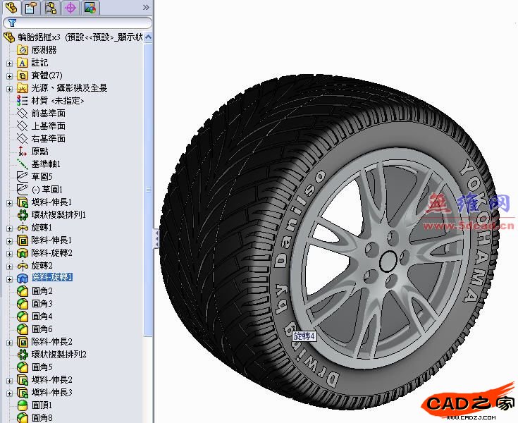Open the DisplayManager appearance tab
This screenshot has width=518, height=423.
pos(90,8)
